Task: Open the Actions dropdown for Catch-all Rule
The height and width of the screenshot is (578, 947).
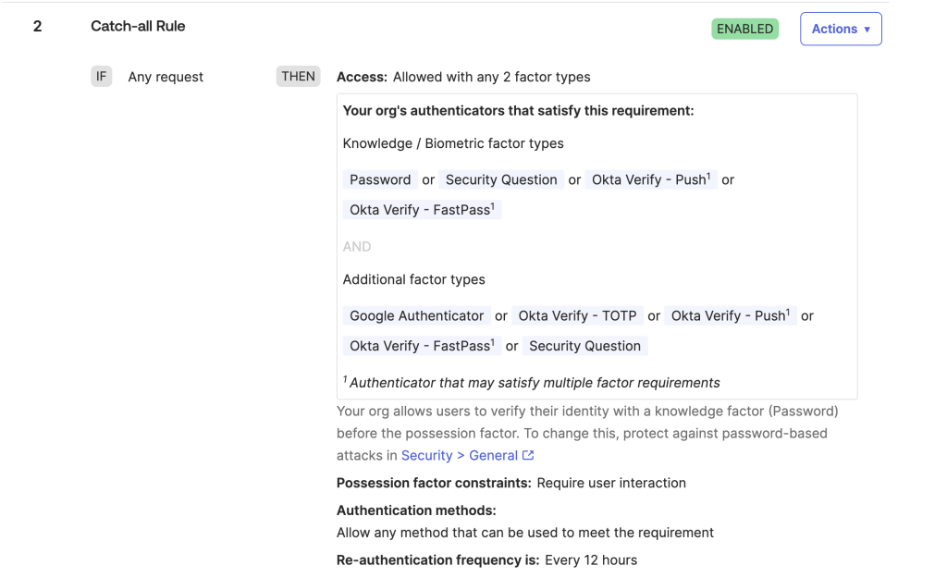Action: click(x=840, y=29)
